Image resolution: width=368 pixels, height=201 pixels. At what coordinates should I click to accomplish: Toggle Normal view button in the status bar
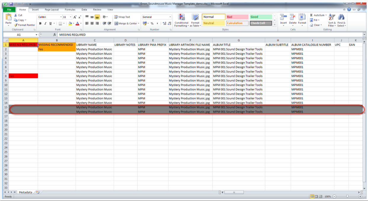pos(312,197)
